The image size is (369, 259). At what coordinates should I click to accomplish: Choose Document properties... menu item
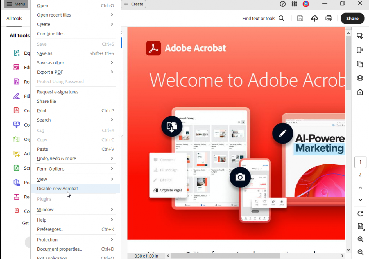75,249
